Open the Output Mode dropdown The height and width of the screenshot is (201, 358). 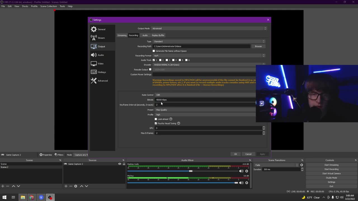coord(209,28)
